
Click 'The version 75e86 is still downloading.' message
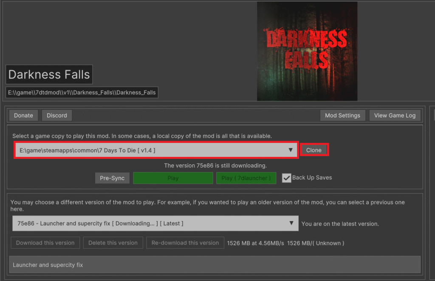coord(215,166)
